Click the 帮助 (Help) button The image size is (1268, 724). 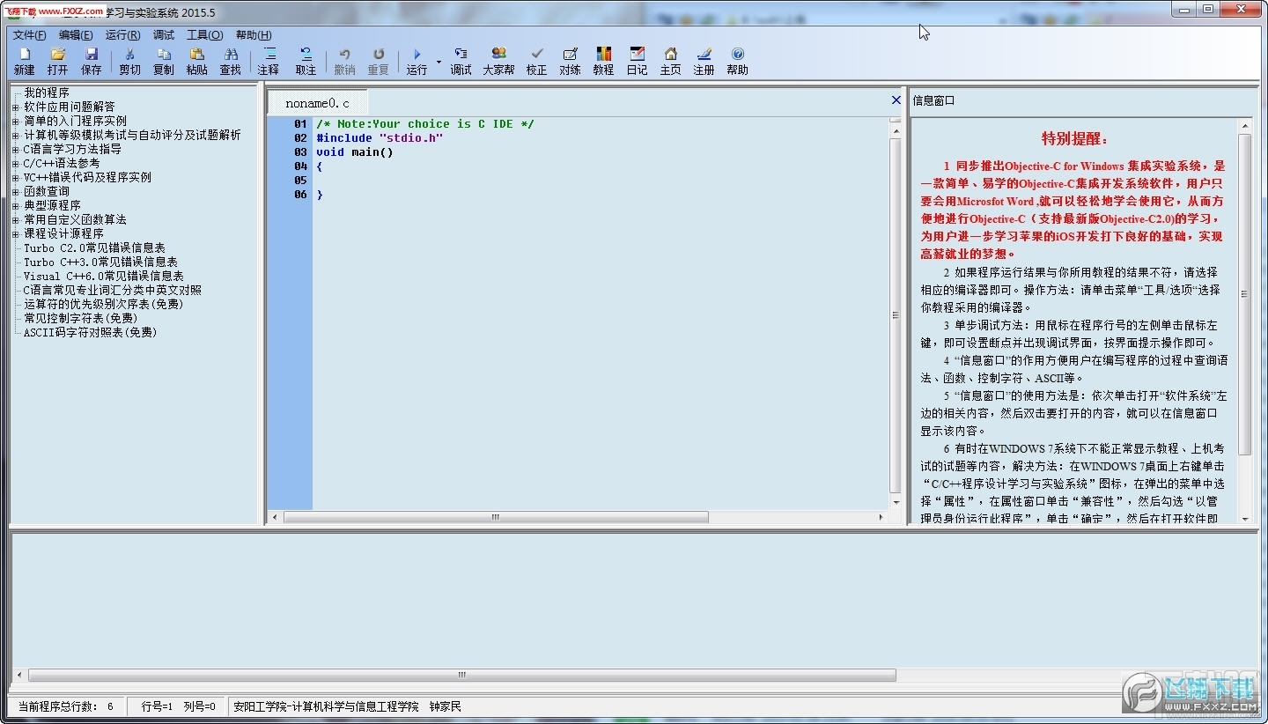737,60
